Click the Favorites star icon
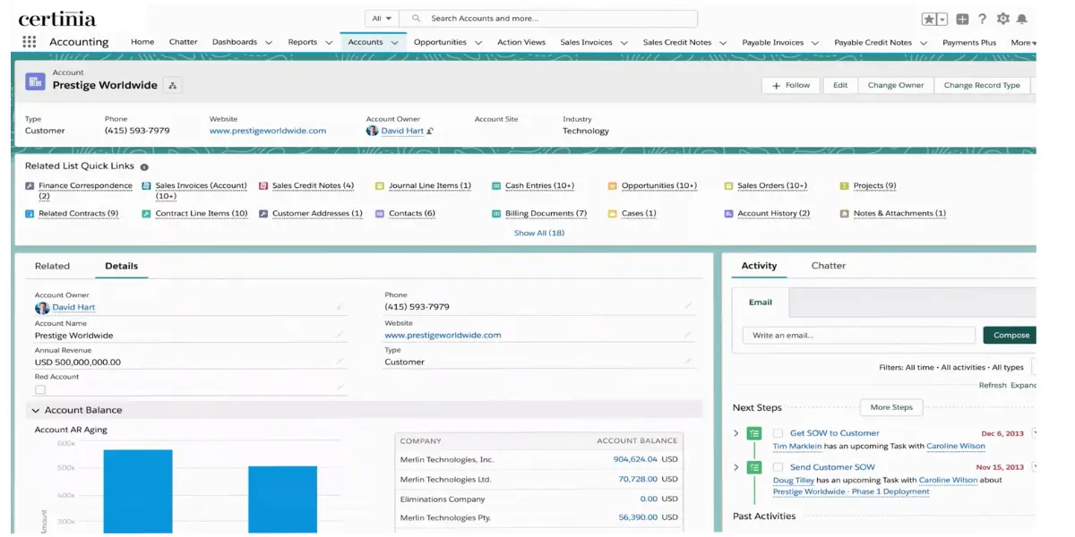This screenshot has height=537, width=1075. [929, 19]
